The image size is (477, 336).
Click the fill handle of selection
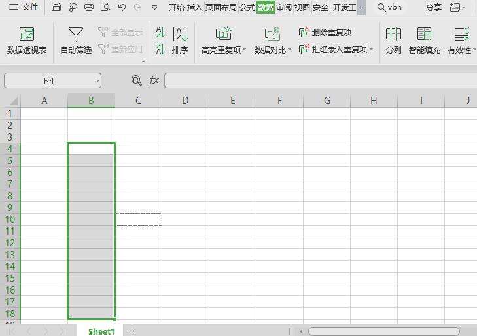tap(115, 319)
